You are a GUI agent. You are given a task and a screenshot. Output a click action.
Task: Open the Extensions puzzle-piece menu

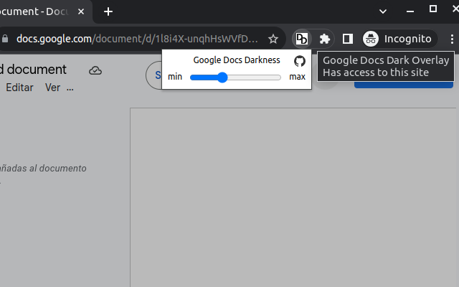[325, 39]
